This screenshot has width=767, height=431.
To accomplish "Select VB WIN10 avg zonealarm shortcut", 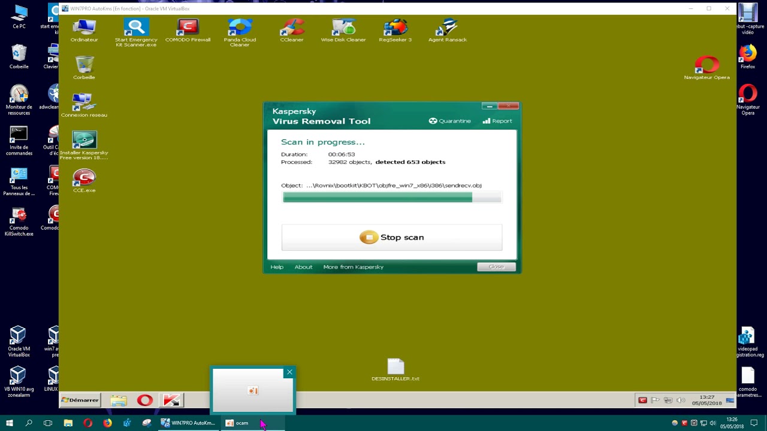I will (19, 383).
